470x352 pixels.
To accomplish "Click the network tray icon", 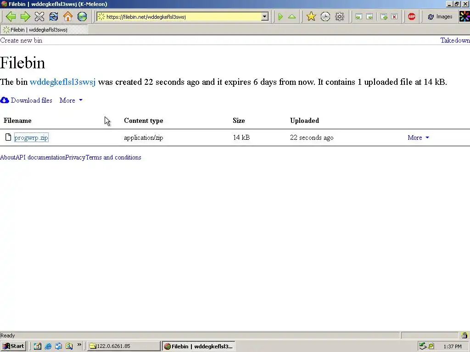I will tap(423, 346).
